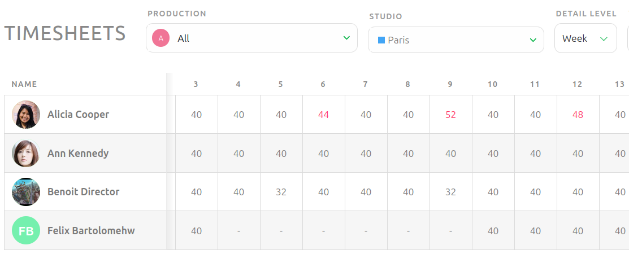Select Alicia Cooper's red 48 cell in week 12
The height and width of the screenshot is (254, 629).
tap(578, 115)
